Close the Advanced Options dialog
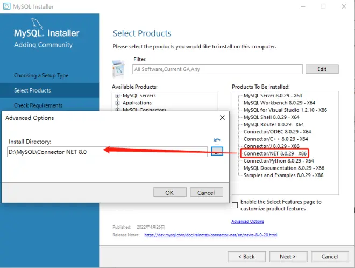This screenshot has height=268, width=355. coord(222,118)
